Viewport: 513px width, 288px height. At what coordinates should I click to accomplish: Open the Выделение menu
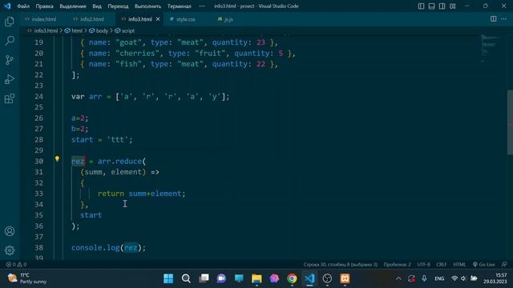[73, 6]
